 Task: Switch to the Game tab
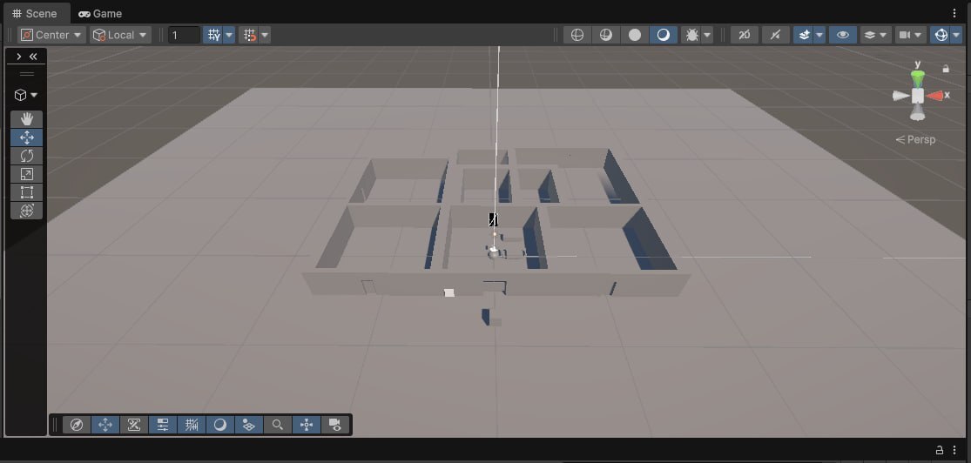pos(100,14)
